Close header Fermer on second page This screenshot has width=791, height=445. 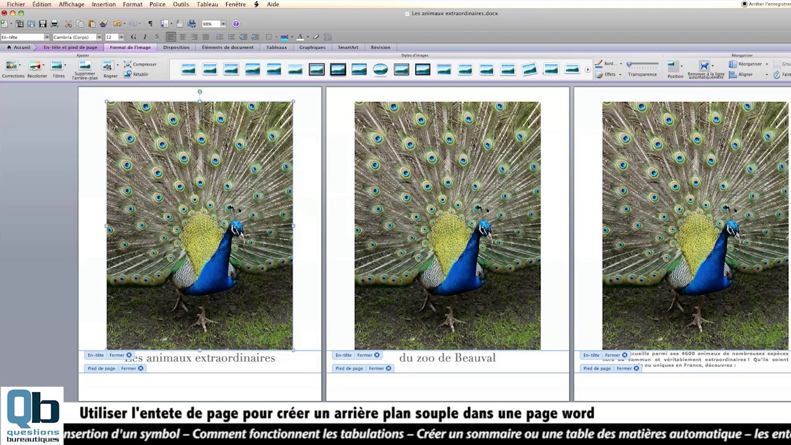(x=368, y=355)
